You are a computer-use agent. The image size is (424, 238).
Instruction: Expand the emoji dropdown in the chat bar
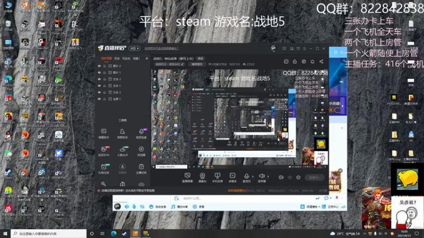(x=330, y=198)
